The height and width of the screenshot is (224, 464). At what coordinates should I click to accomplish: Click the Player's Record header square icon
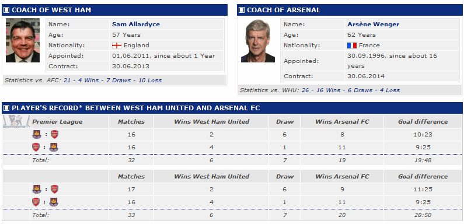coord(6,108)
